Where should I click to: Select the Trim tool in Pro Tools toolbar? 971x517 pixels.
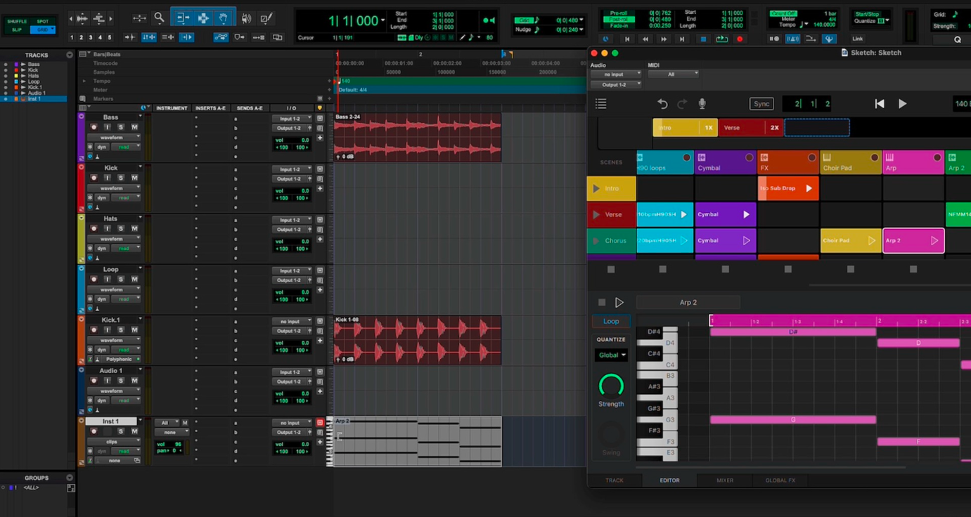click(x=183, y=18)
